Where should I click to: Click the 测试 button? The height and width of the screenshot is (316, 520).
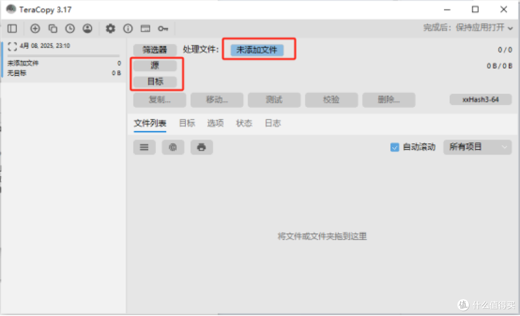[x=274, y=100]
